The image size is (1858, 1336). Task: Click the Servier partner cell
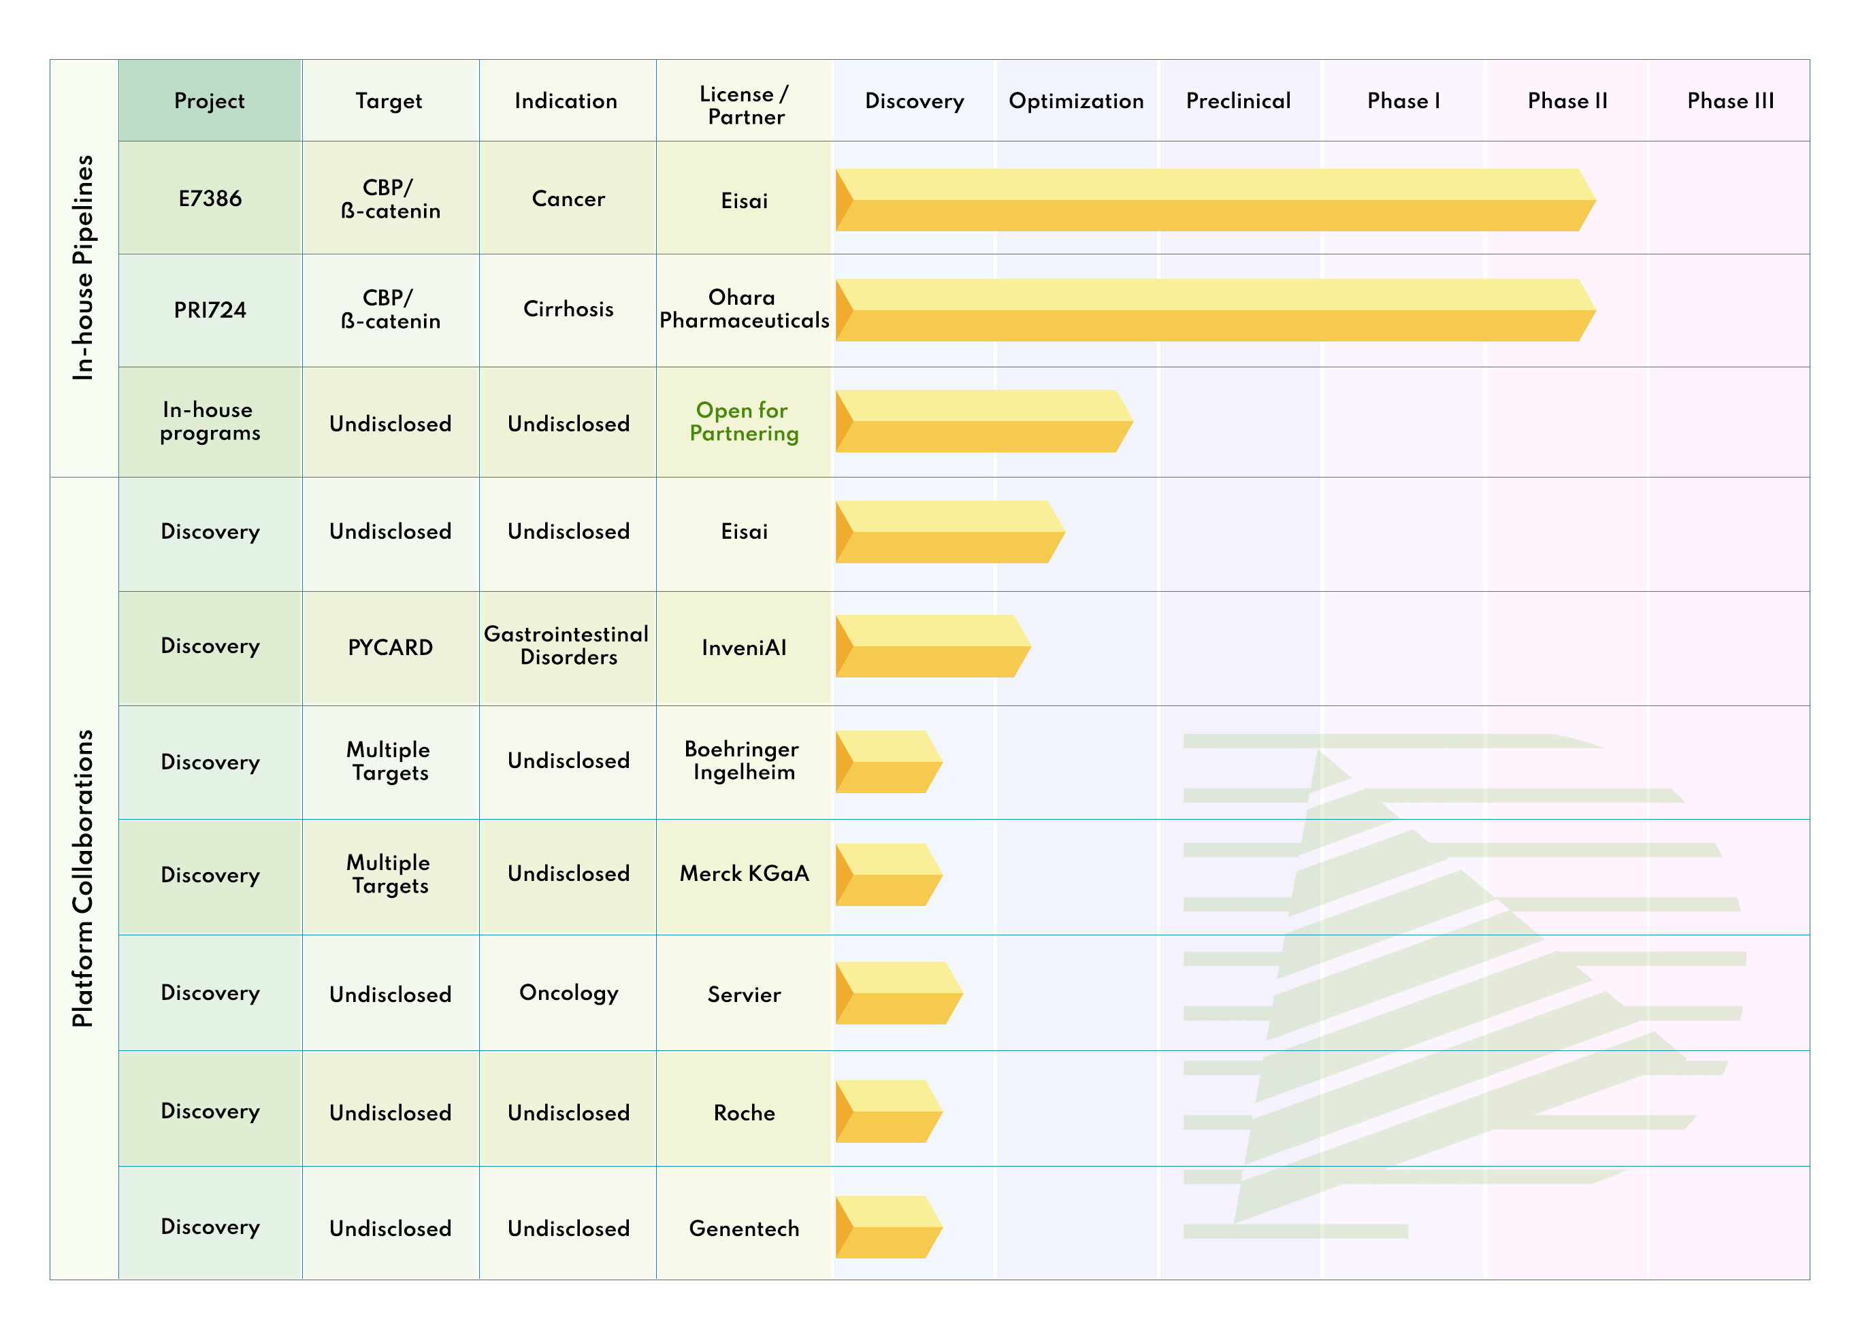744,993
